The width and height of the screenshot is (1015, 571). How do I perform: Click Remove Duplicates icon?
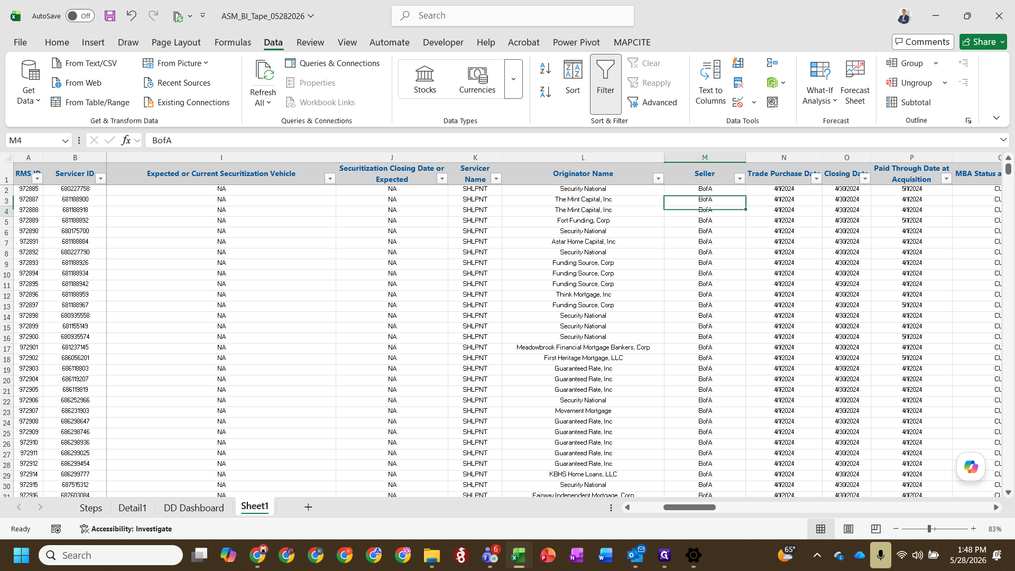point(738,83)
